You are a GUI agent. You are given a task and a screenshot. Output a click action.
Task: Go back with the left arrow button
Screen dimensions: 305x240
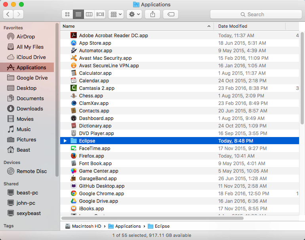click(8, 14)
